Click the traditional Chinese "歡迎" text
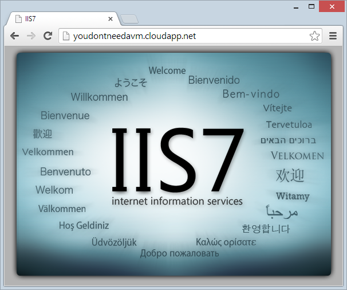The height and width of the screenshot is (290, 347). point(42,134)
